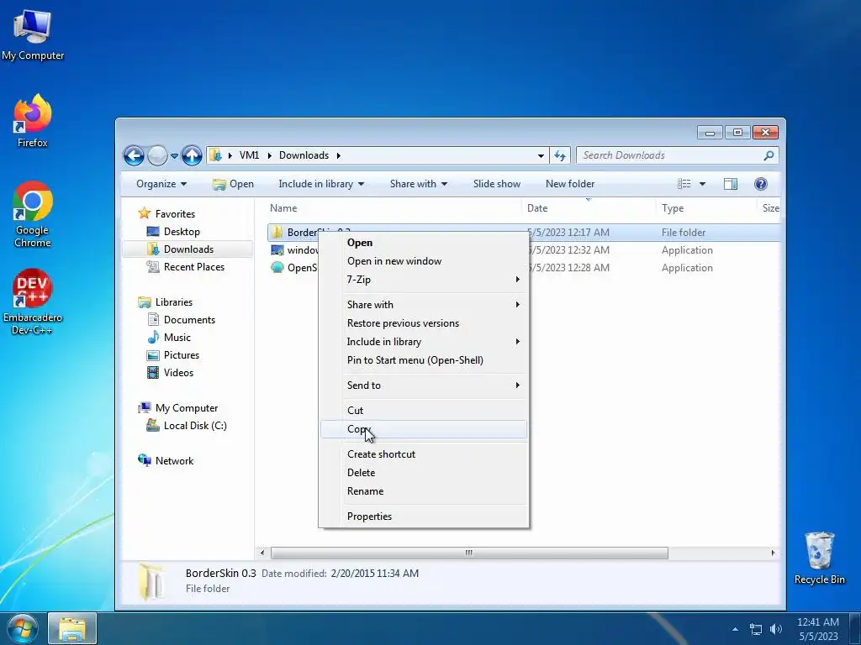Select the OpenS application file icon
The width and height of the screenshot is (861, 645).
coord(277,268)
